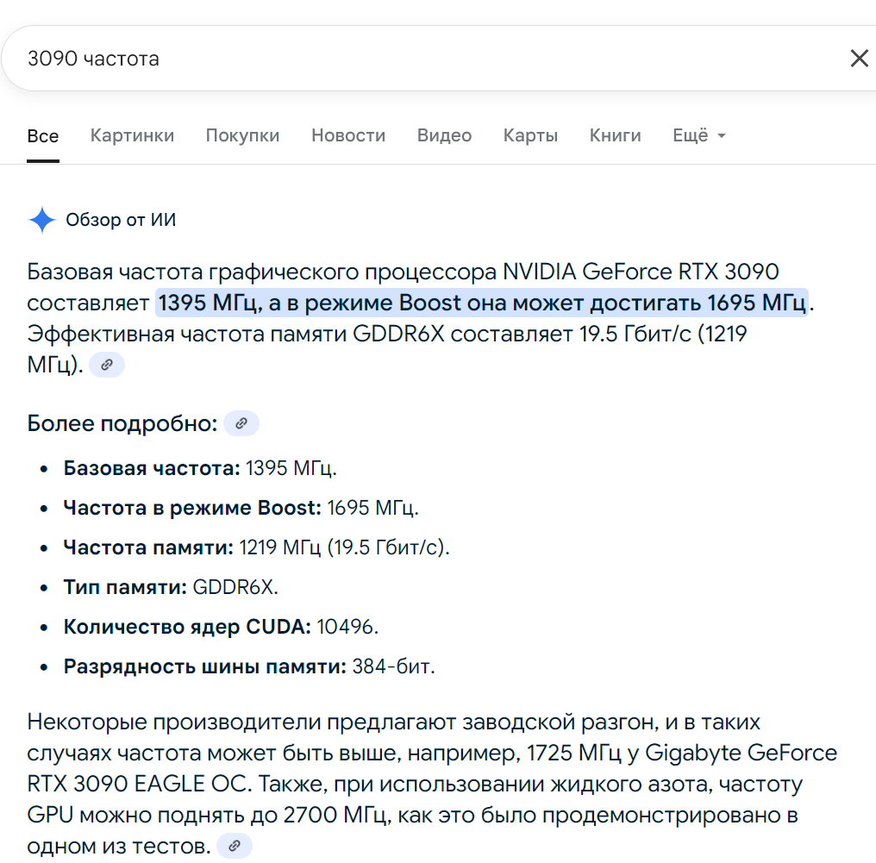876x863 pixels.
Task: Click link icon next to "Более подробно"
Action: point(241,423)
